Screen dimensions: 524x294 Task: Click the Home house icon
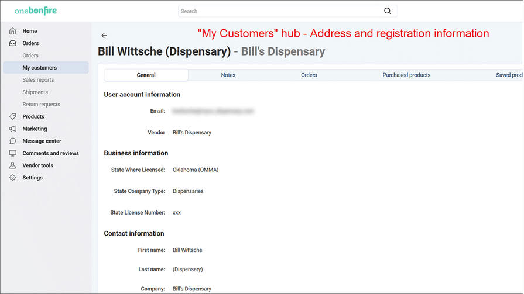[x=13, y=31]
